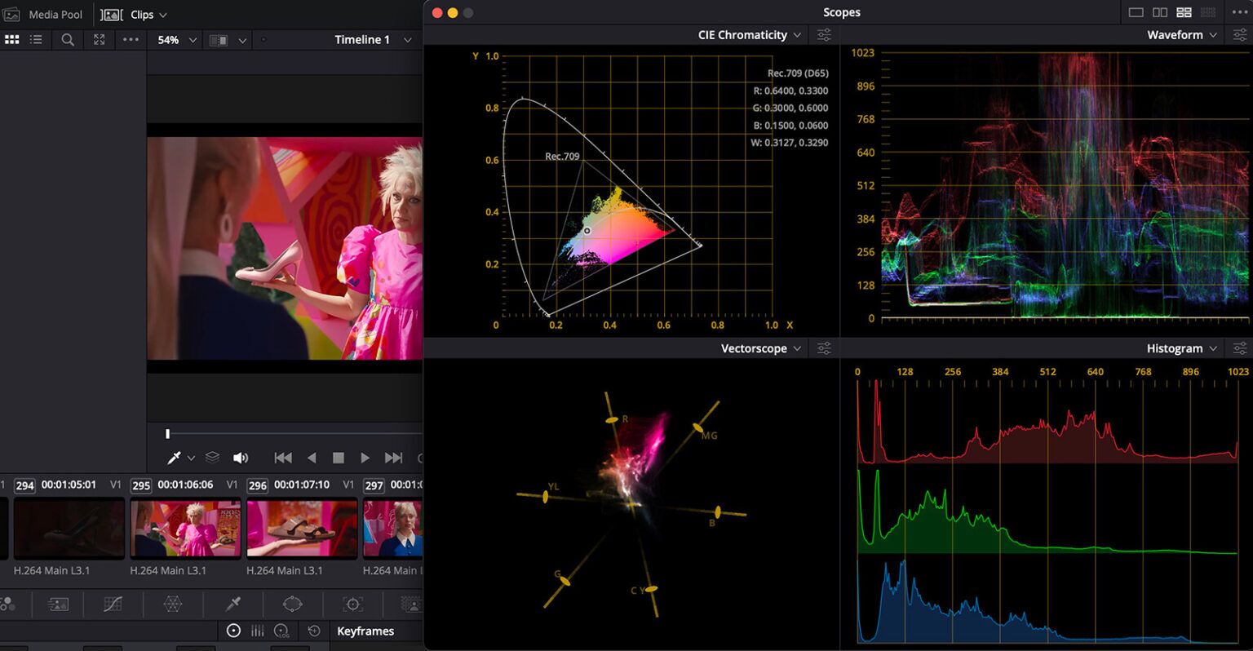Select the Tracker tool
This screenshot has width=1253, height=651.
tap(352, 604)
